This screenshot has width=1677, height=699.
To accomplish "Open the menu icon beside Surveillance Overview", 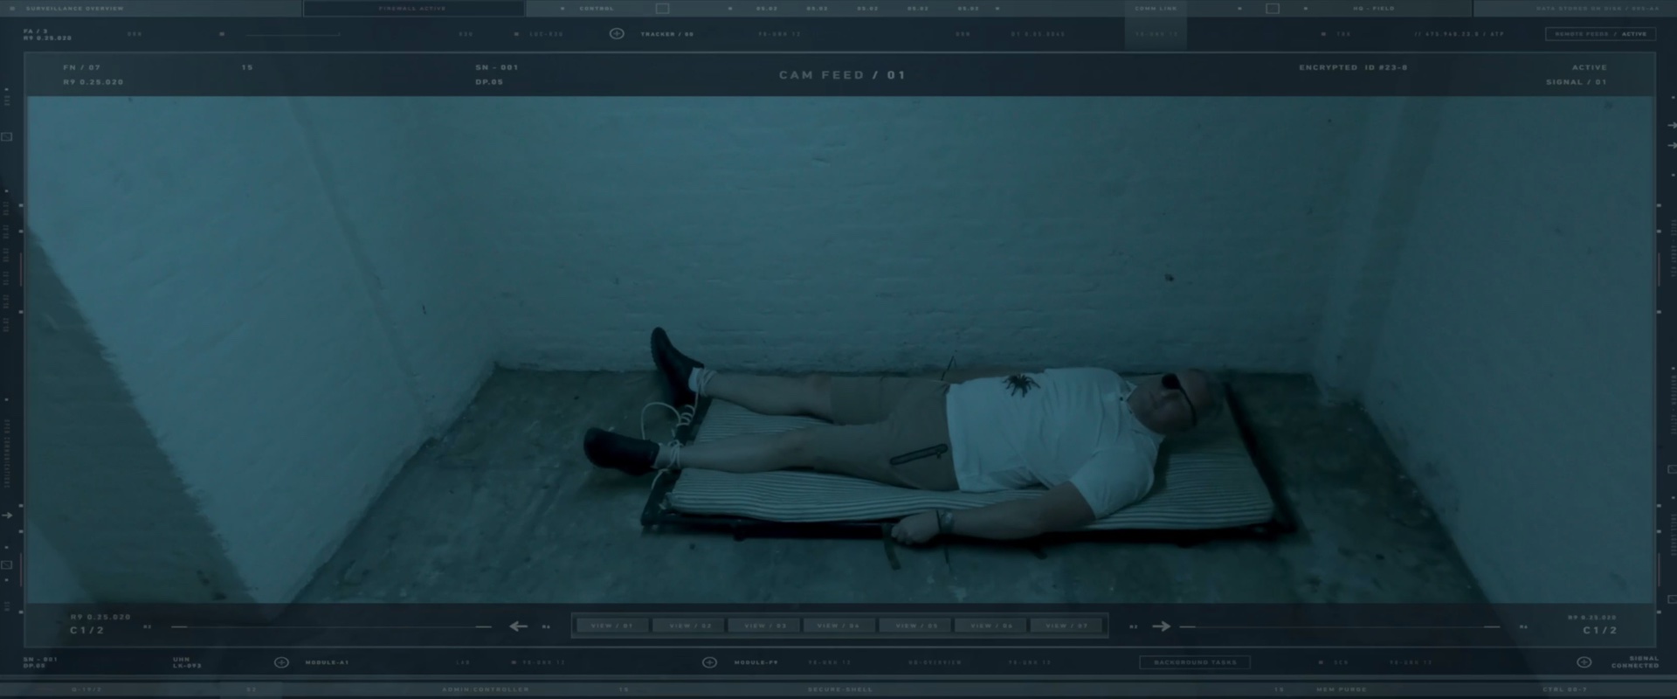I will tap(12, 9).
